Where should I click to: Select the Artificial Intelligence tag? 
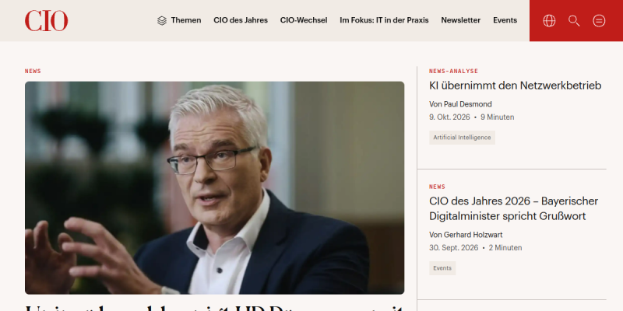point(462,138)
